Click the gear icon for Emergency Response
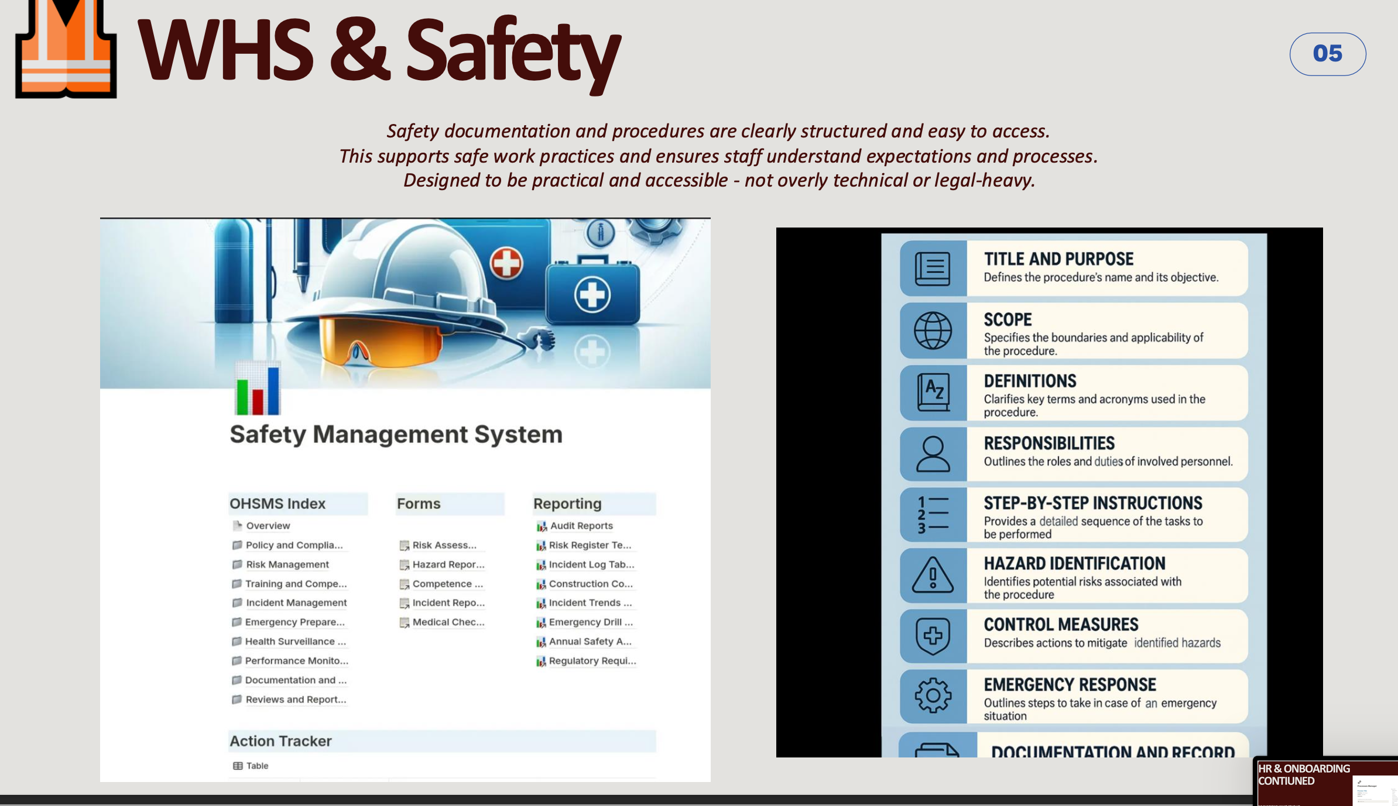 pyautogui.click(x=933, y=695)
